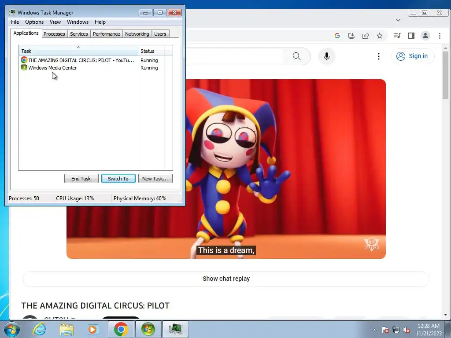
Task: Open the View menu in Task Manager
Action: click(x=55, y=22)
